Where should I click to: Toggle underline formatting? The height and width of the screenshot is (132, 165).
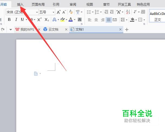(x=22, y=20)
